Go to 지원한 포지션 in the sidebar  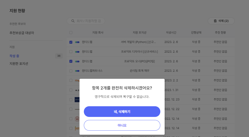pyautogui.click(x=19, y=64)
